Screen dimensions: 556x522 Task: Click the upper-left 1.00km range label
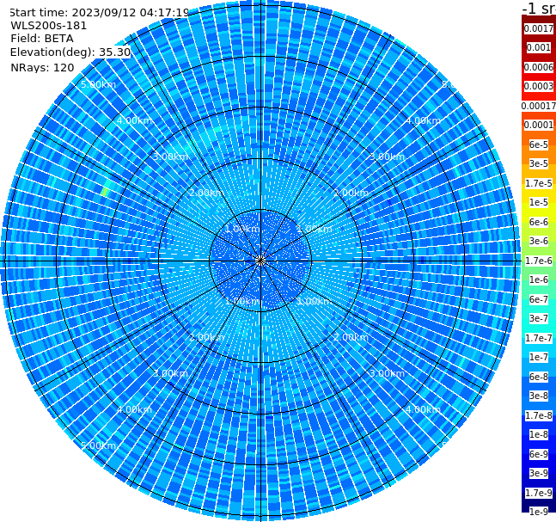click(x=242, y=229)
